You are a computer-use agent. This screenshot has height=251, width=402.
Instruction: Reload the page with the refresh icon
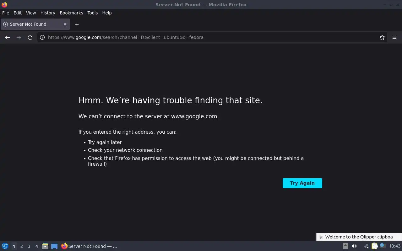point(30,37)
